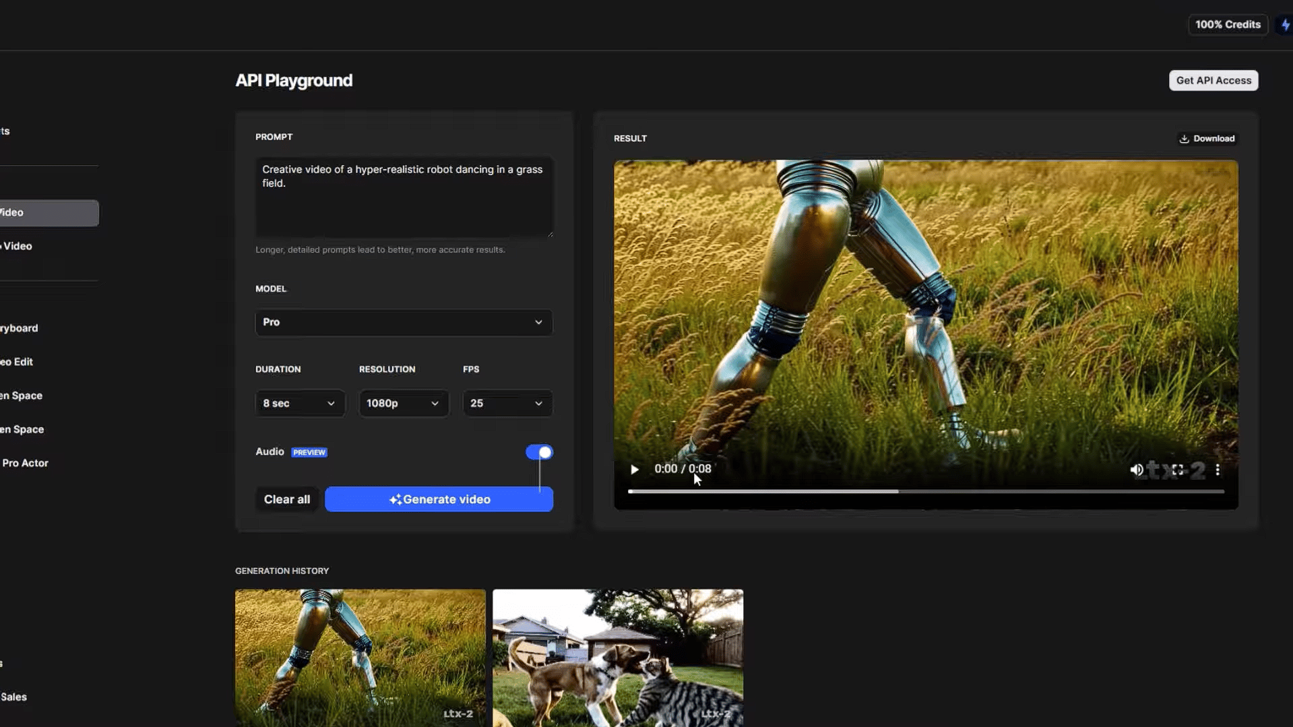The image size is (1293, 727).
Task: Open the Model dropdown showing Pro
Action: point(403,323)
